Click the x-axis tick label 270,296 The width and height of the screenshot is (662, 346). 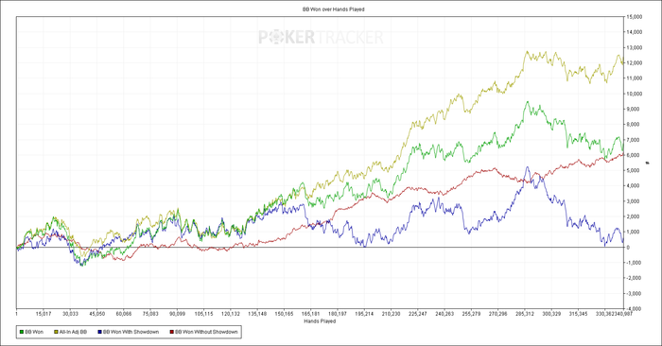pyautogui.click(x=498, y=314)
